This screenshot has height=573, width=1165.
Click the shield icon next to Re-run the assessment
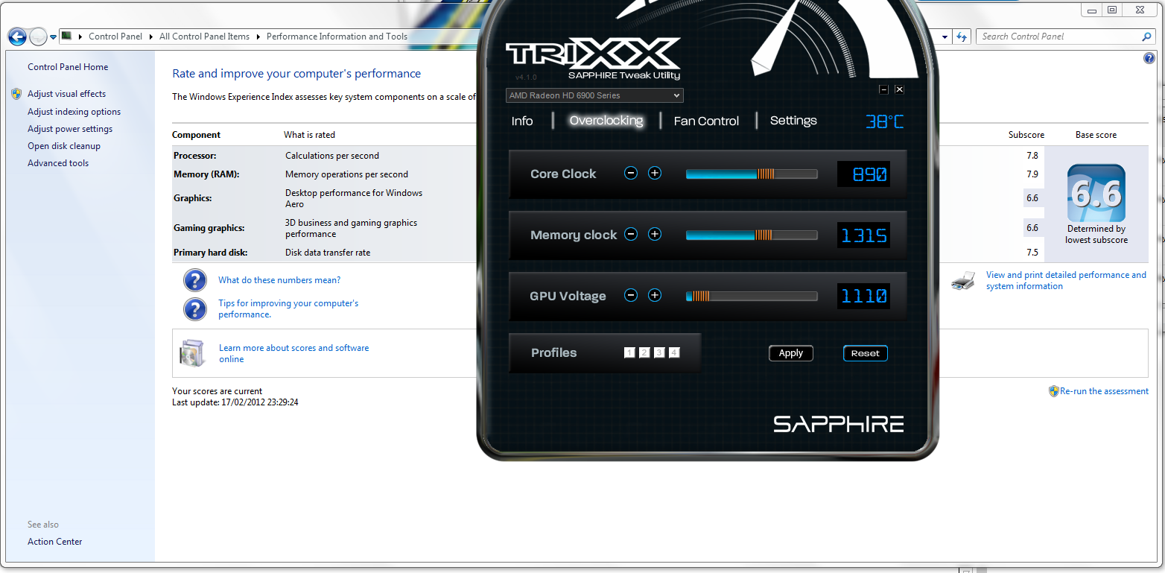1054,391
